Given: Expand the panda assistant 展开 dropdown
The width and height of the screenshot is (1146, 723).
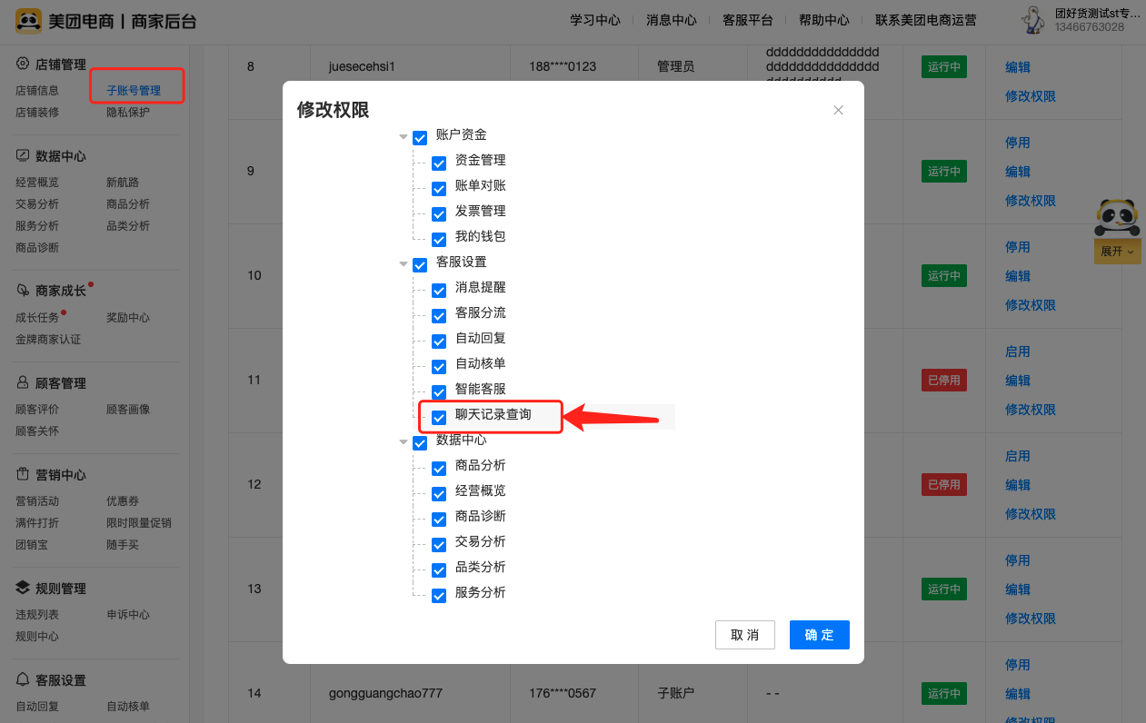Looking at the screenshot, I should click(1117, 252).
